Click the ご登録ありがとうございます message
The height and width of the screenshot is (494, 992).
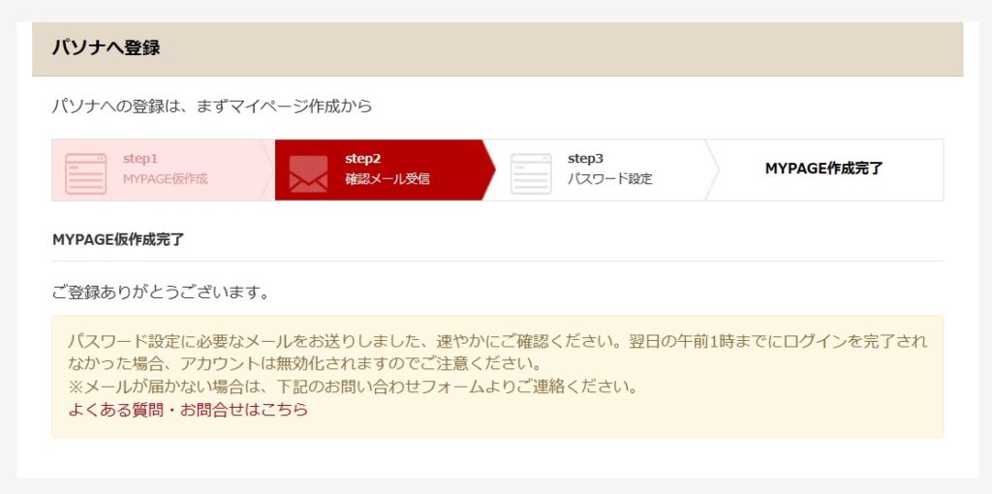(x=161, y=291)
